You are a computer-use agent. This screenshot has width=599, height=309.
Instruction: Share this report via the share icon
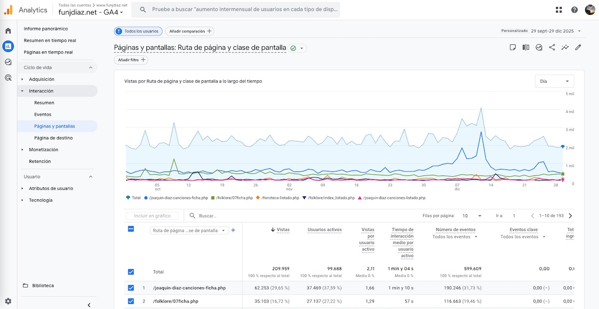(553, 47)
